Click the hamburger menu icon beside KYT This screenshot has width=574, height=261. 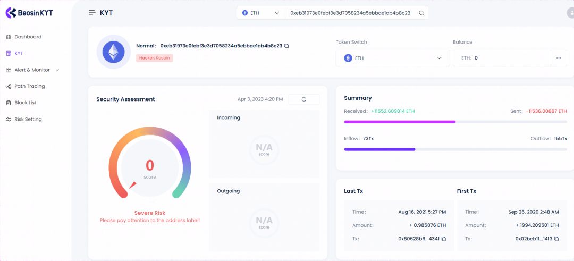pyautogui.click(x=92, y=13)
